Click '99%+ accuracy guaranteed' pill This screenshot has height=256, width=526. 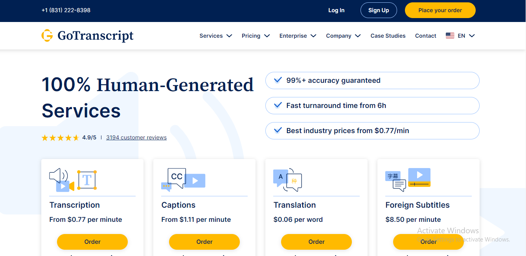pyautogui.click(x=372, y=80)
